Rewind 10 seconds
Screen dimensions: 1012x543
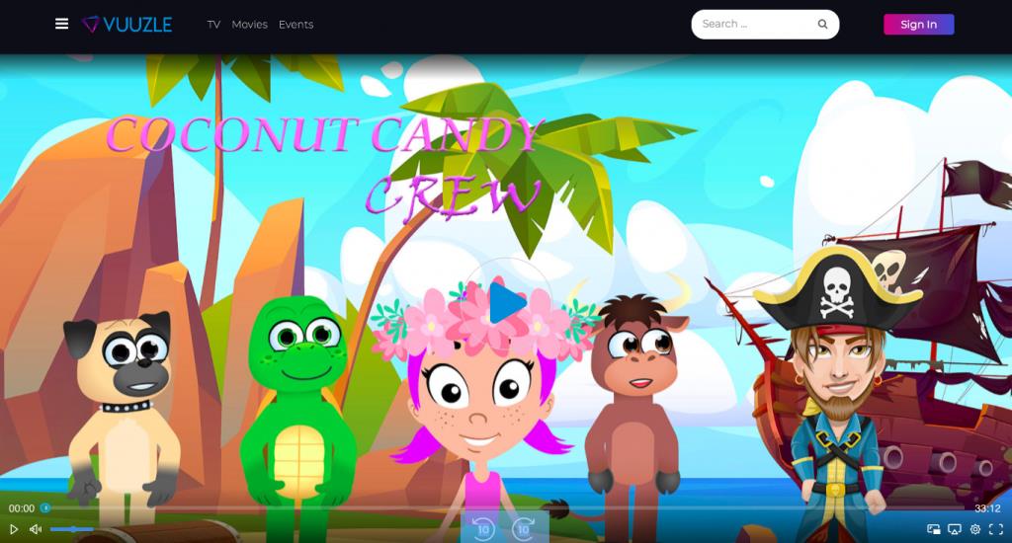(483, 528)
